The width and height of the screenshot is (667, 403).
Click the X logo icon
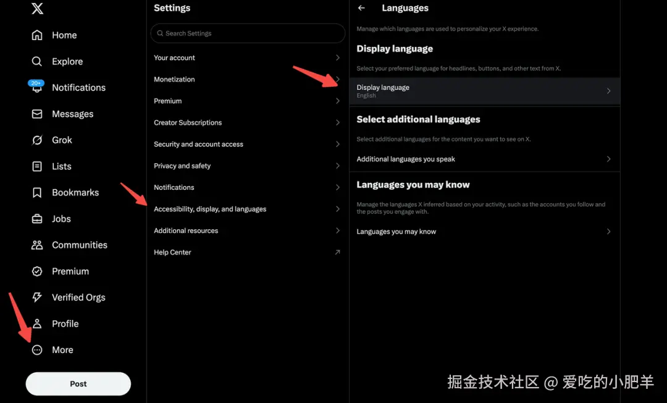tap(38, 8)
